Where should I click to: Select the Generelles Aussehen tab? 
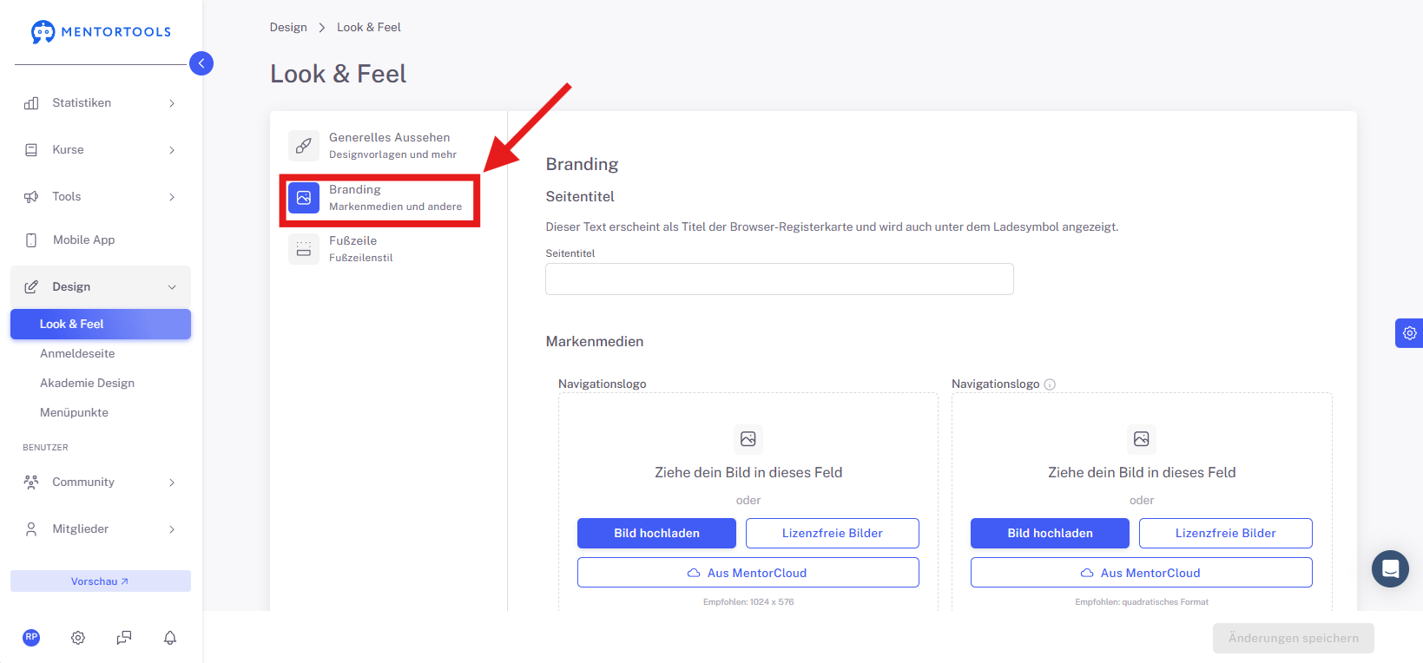384,146
